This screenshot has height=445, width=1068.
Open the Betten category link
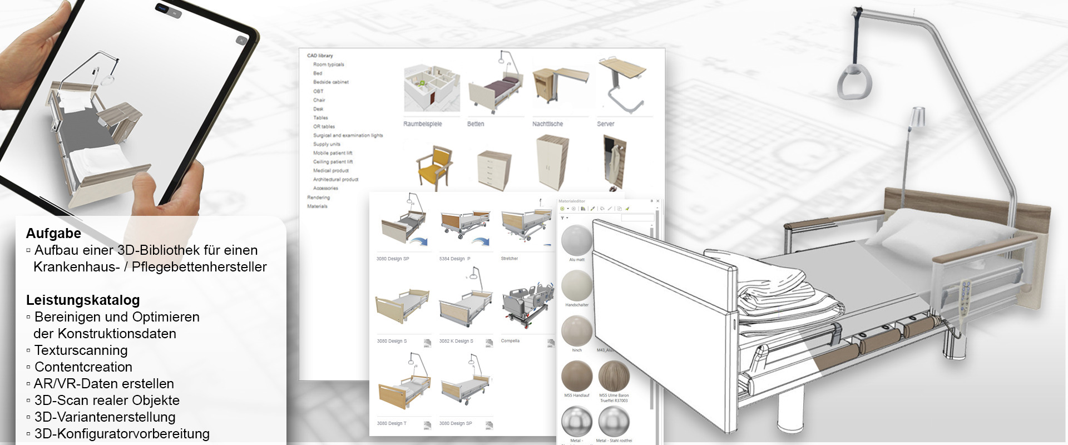tap(476, 124)
